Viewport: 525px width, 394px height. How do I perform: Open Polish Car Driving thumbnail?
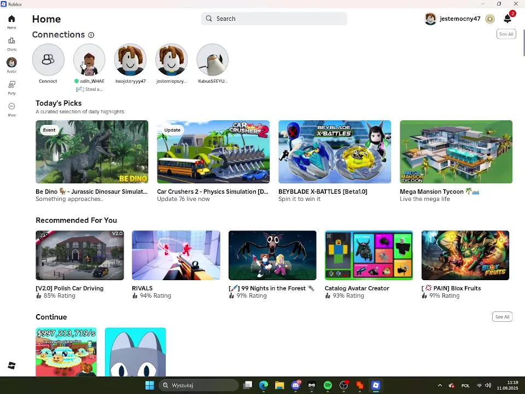pos(80,256)
